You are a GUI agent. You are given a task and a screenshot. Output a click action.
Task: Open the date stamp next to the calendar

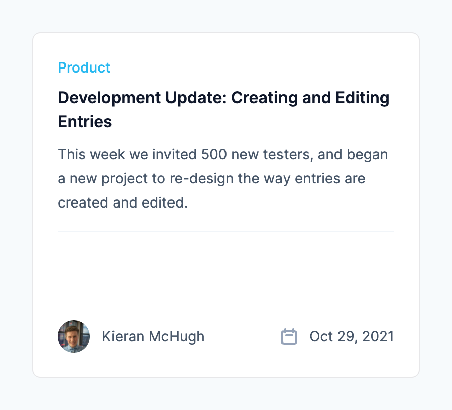pos(352,336)
